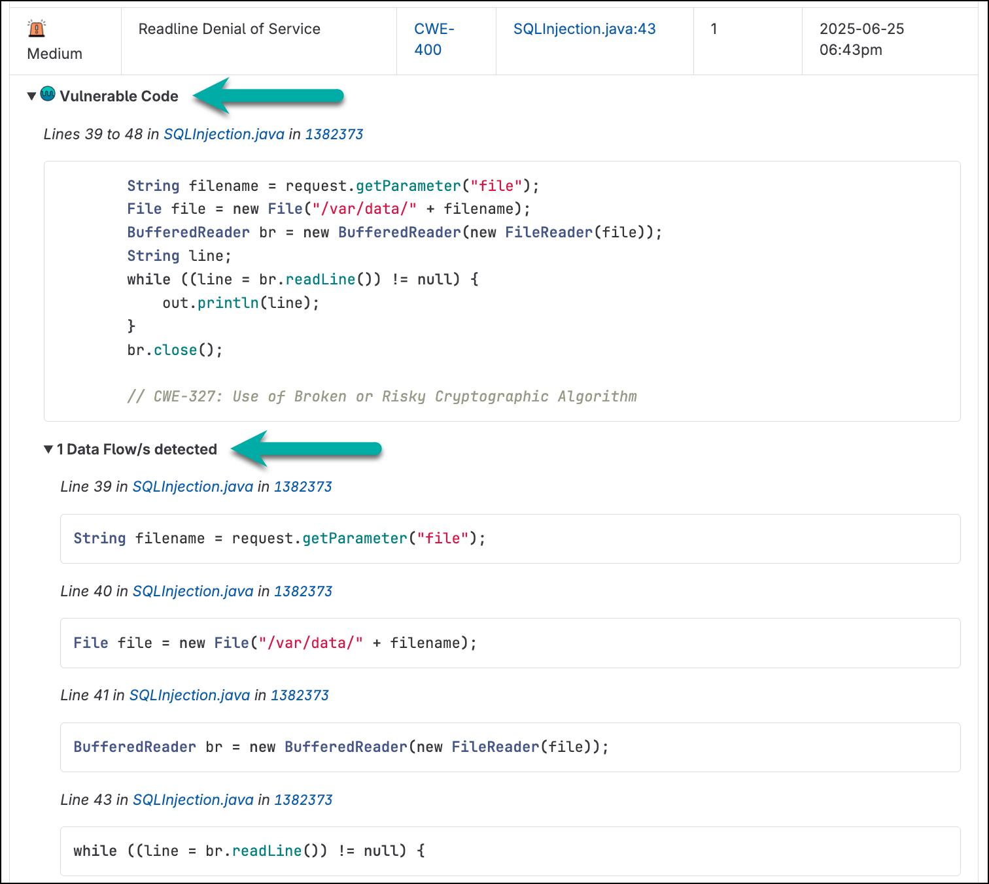Open the CWE-400 link
This screenshot has width=989, height=884.
click(x=434, y=39)
